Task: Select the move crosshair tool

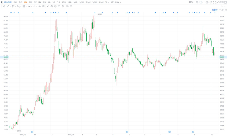Action: [x=4, y=6]
